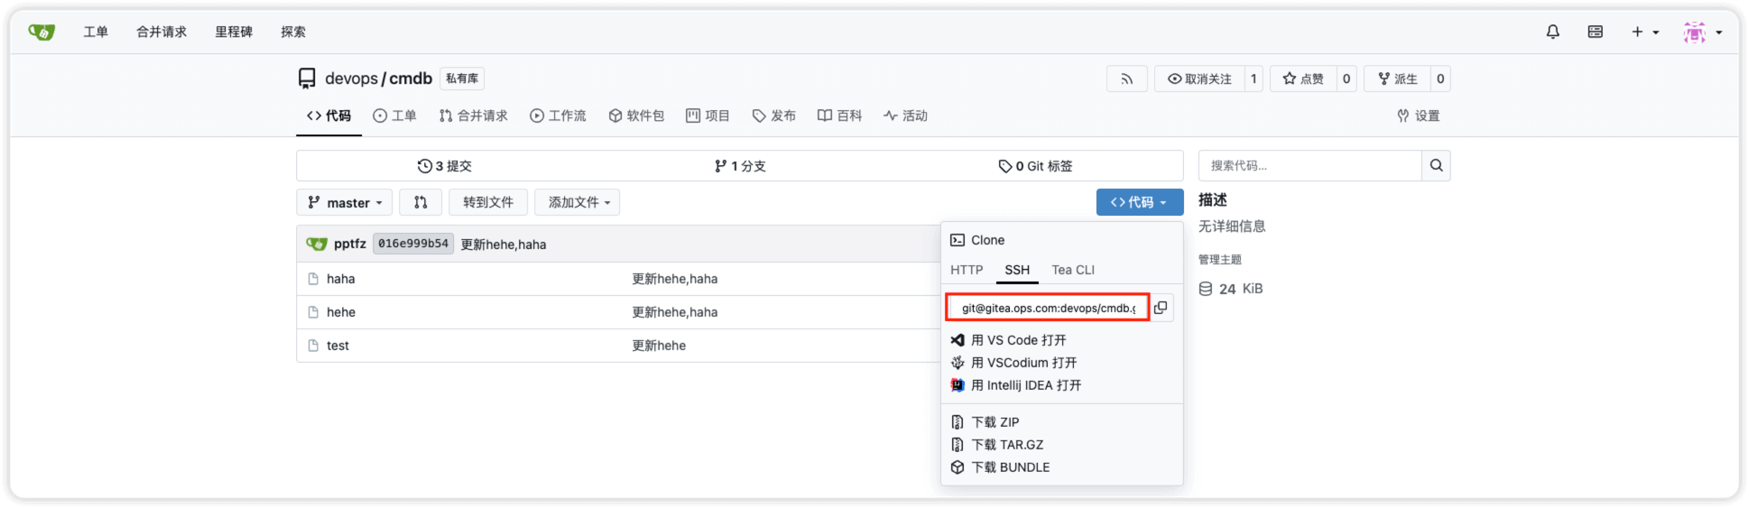Expand the 添加文件 dropdown
Viewport: 1749px width, 508px height.
tap(578, 202)
